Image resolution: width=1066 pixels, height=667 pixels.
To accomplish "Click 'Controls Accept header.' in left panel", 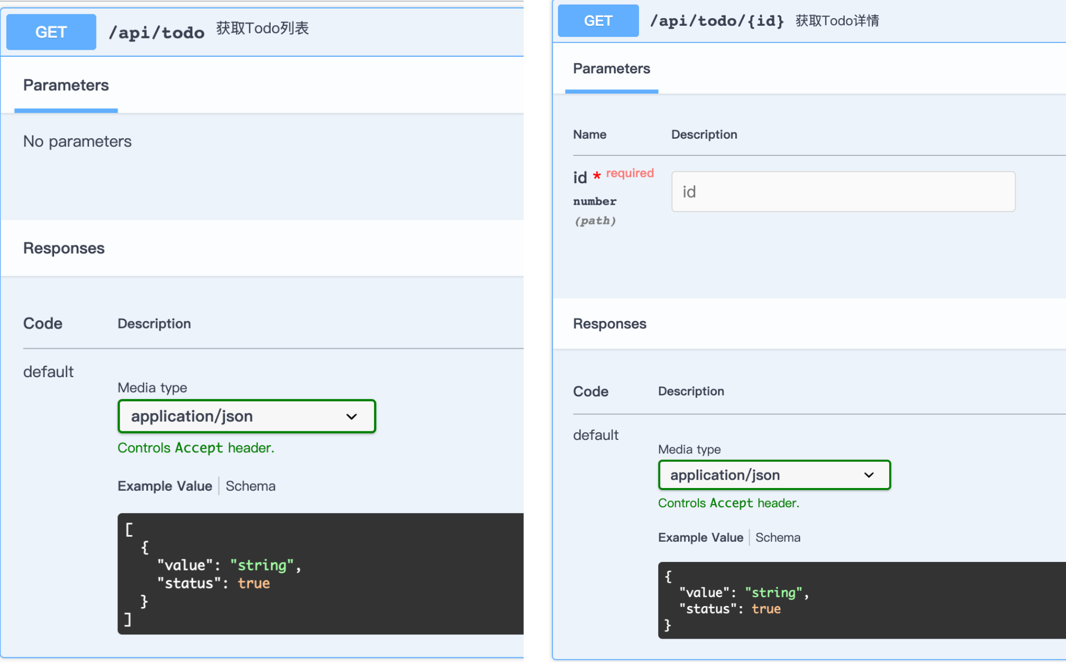I will tap(196, 448).
